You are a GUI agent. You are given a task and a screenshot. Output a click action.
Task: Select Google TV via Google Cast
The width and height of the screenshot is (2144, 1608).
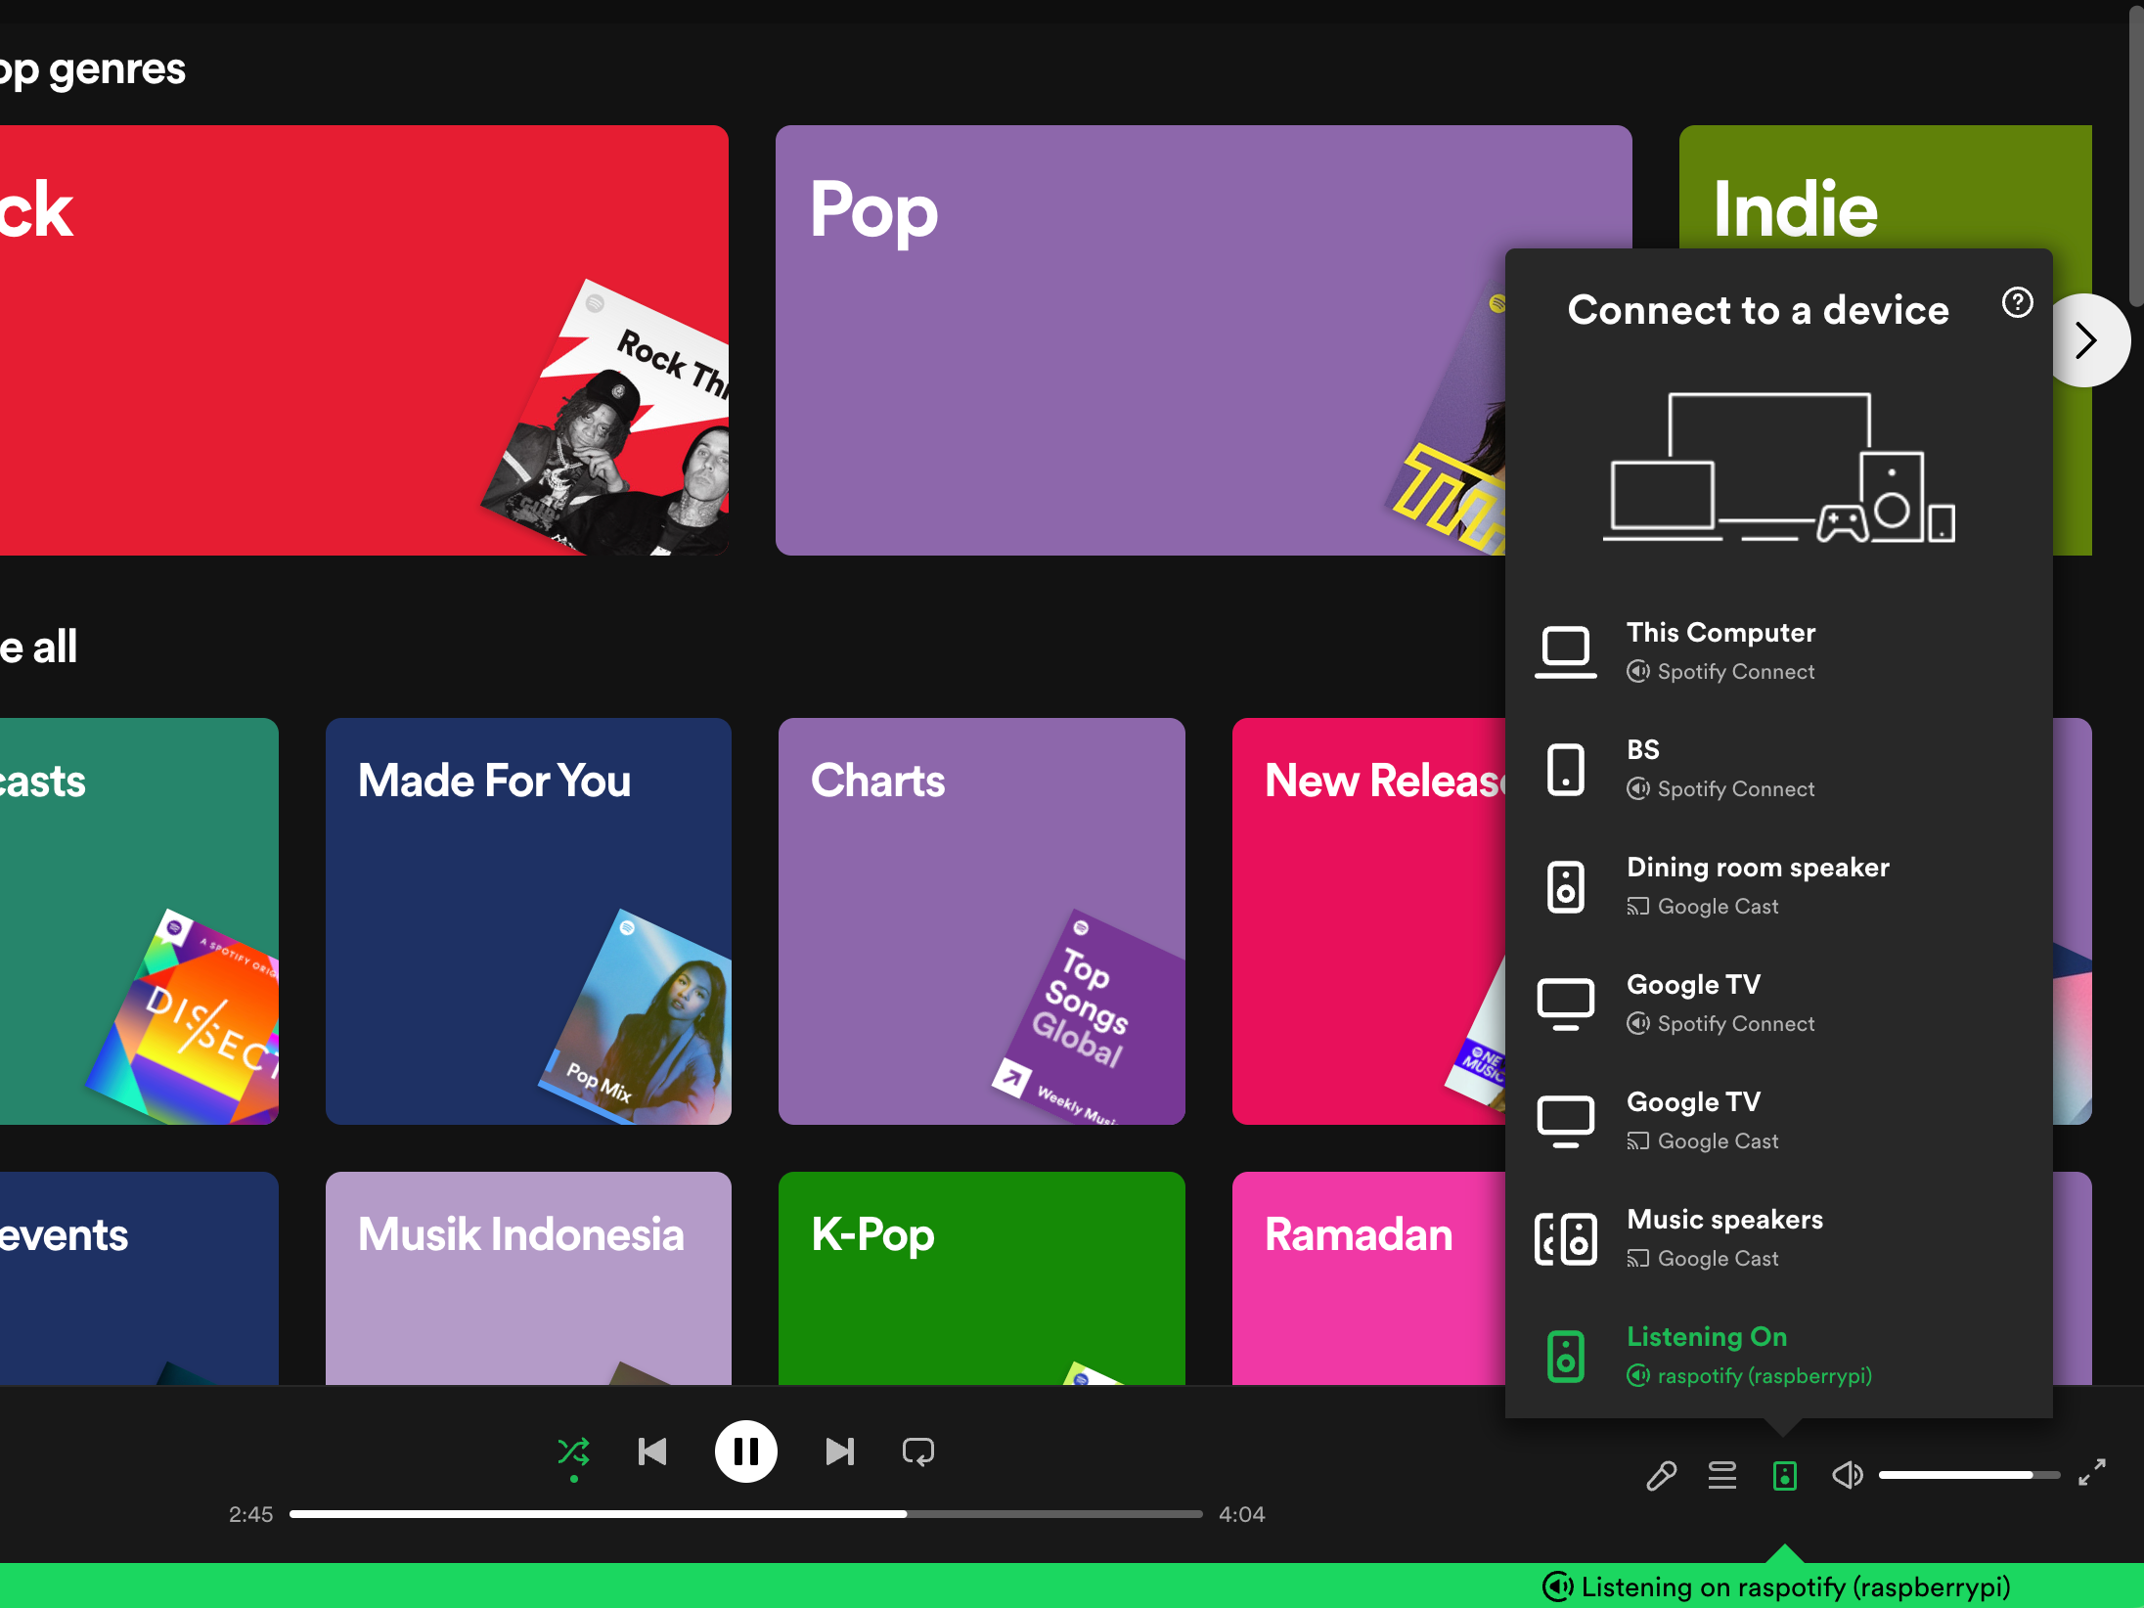(x=1778, y=1121)
